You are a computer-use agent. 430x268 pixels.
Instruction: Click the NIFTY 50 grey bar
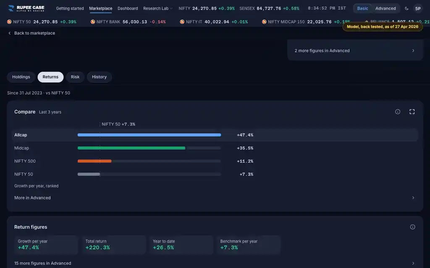(89, 174)
